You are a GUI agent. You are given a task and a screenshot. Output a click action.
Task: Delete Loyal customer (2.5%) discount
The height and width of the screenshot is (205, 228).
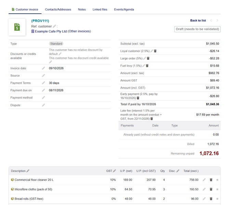[x=155, y=51]
